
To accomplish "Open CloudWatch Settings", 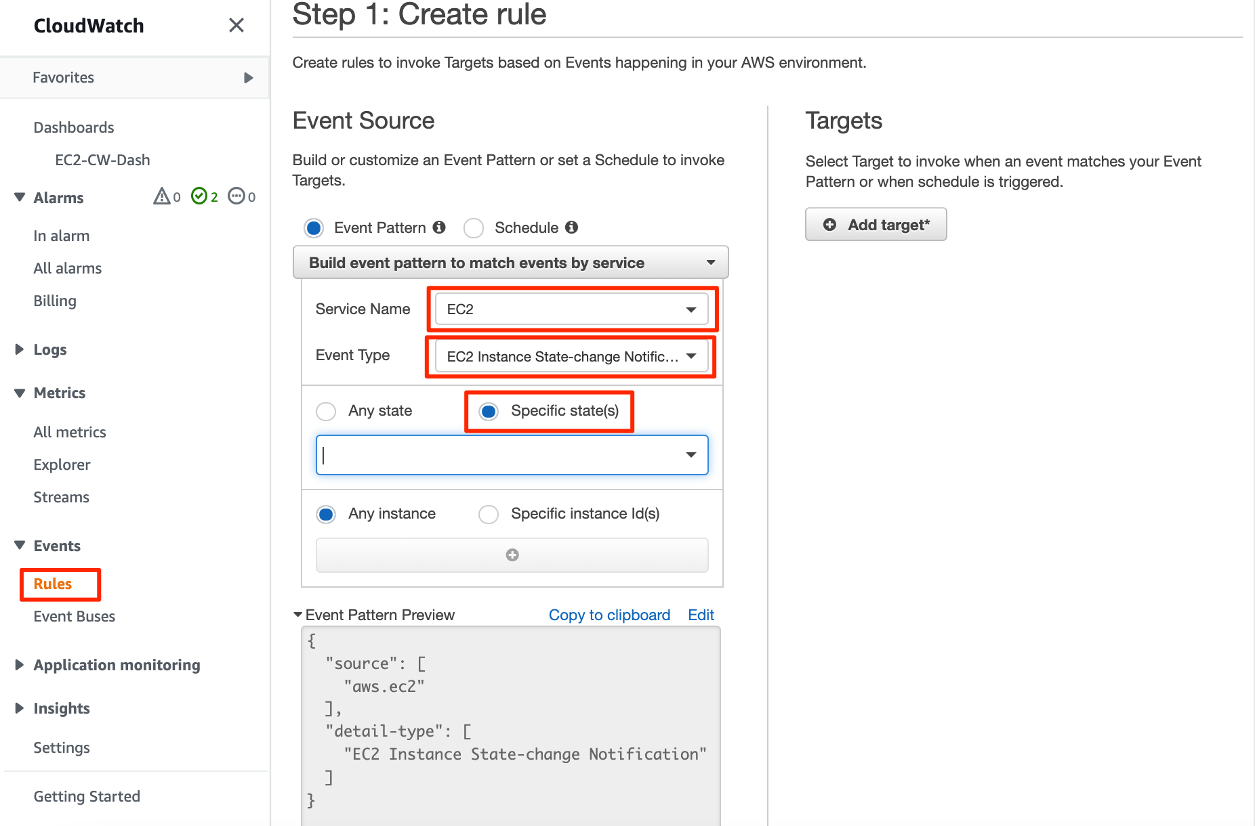I will [x=62, y=747].
